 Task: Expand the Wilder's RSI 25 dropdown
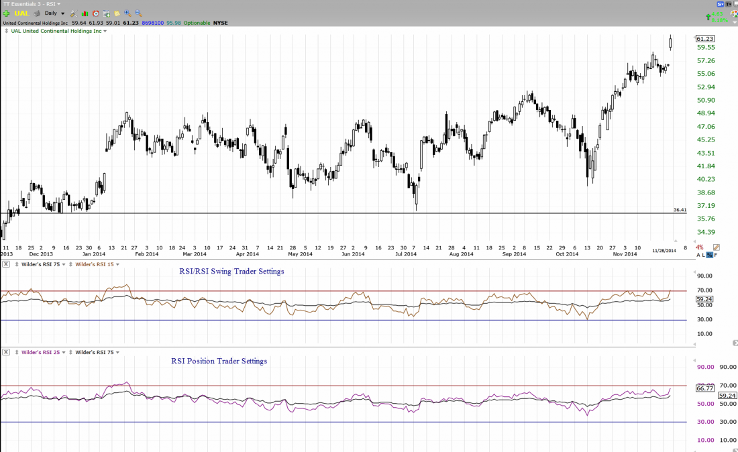click(x=64, y=352)
